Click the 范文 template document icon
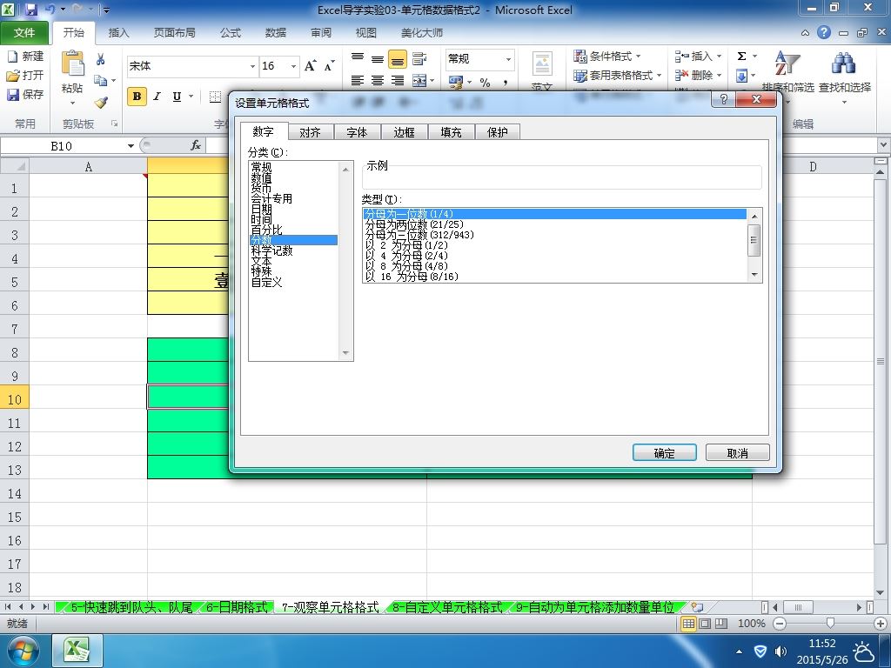The image size is (891, 668). (542, 63)
